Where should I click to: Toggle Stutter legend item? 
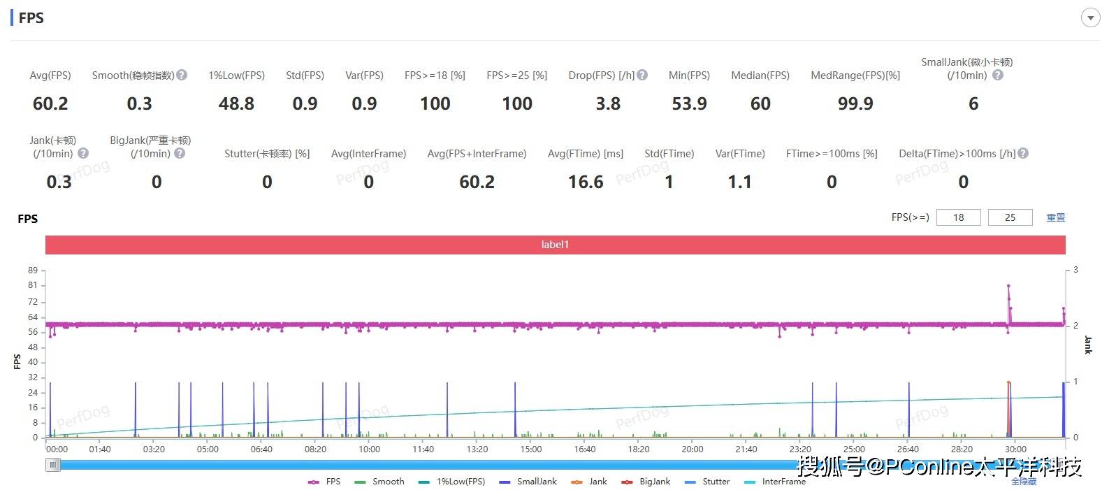click(707, 482)
